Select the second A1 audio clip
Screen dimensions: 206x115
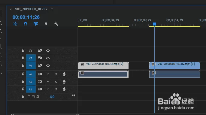click(x=174, y=74)
